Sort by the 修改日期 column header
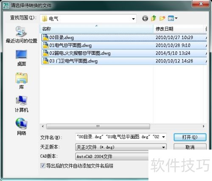Screen dimensions: 212x181 coord(178,29)
